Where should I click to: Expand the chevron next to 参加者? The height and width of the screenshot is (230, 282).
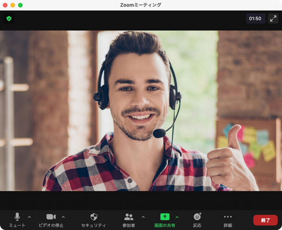point(143,217)
